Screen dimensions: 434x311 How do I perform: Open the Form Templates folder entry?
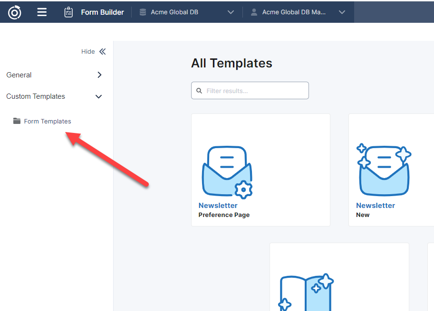pyautogui.click(x=48, y=122)
